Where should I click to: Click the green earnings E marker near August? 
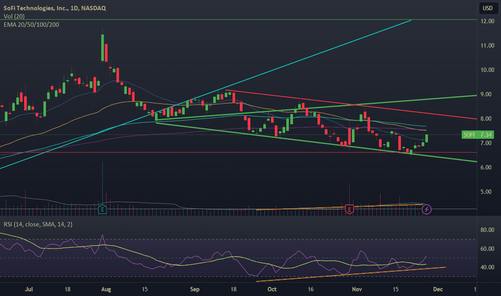pyautogui.click(x=102, y=209)
